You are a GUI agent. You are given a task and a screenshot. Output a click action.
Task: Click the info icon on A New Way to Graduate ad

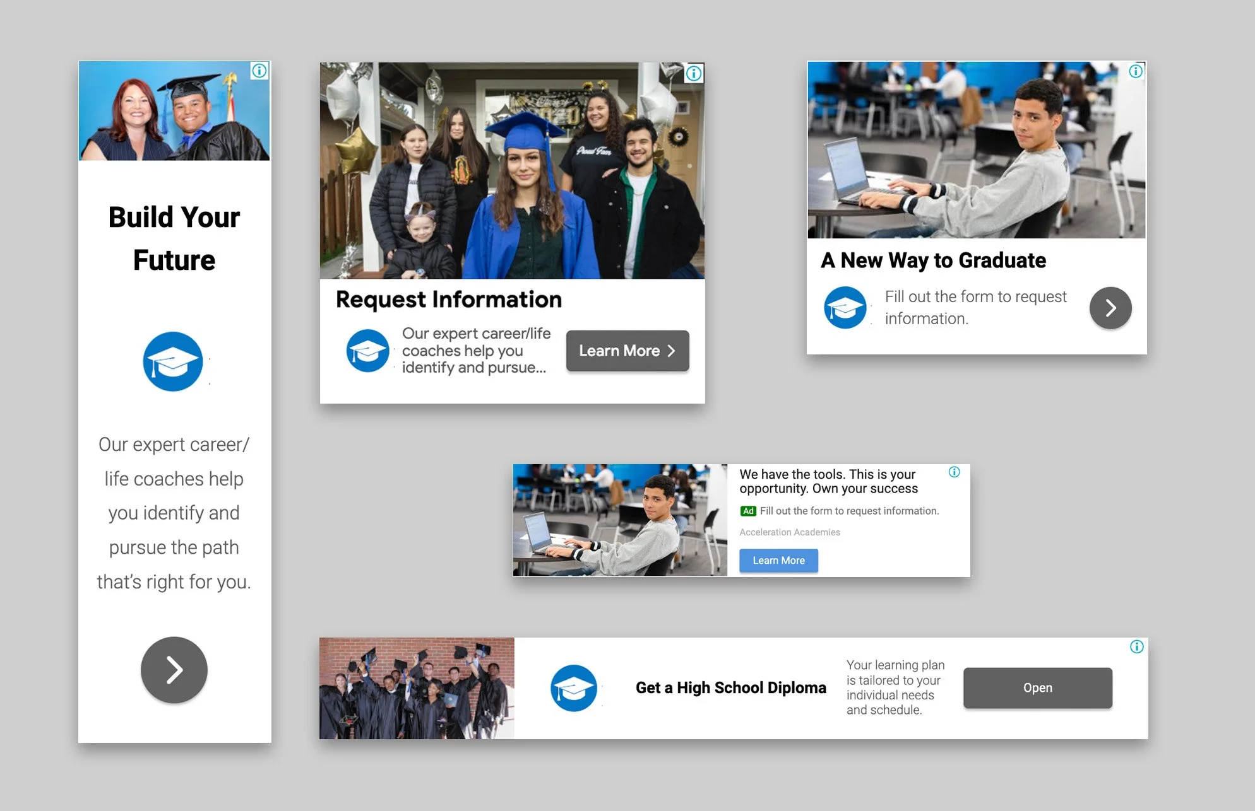click(x=1135, y=71)
